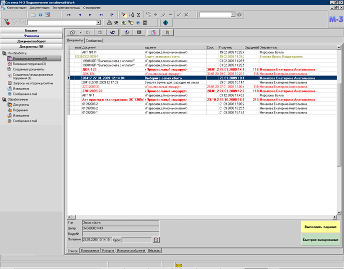Click the filter combo box text field
The width and height of the screenshot is (344, 269).
click(x=61, y=22)
